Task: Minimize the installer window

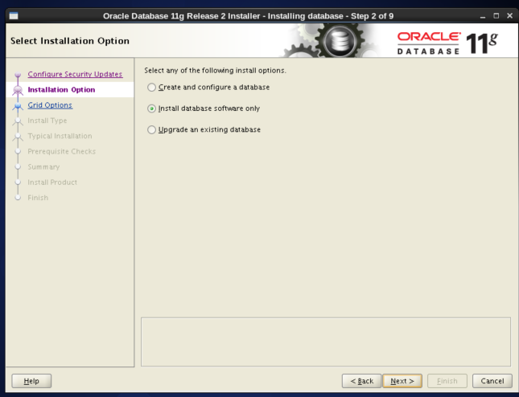Action: click(483, 16)
